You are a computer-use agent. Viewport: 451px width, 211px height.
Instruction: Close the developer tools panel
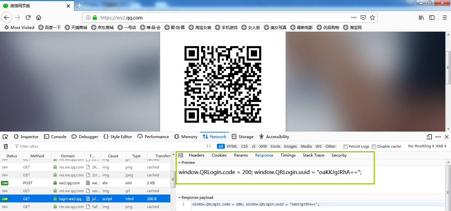click(447, 137)
